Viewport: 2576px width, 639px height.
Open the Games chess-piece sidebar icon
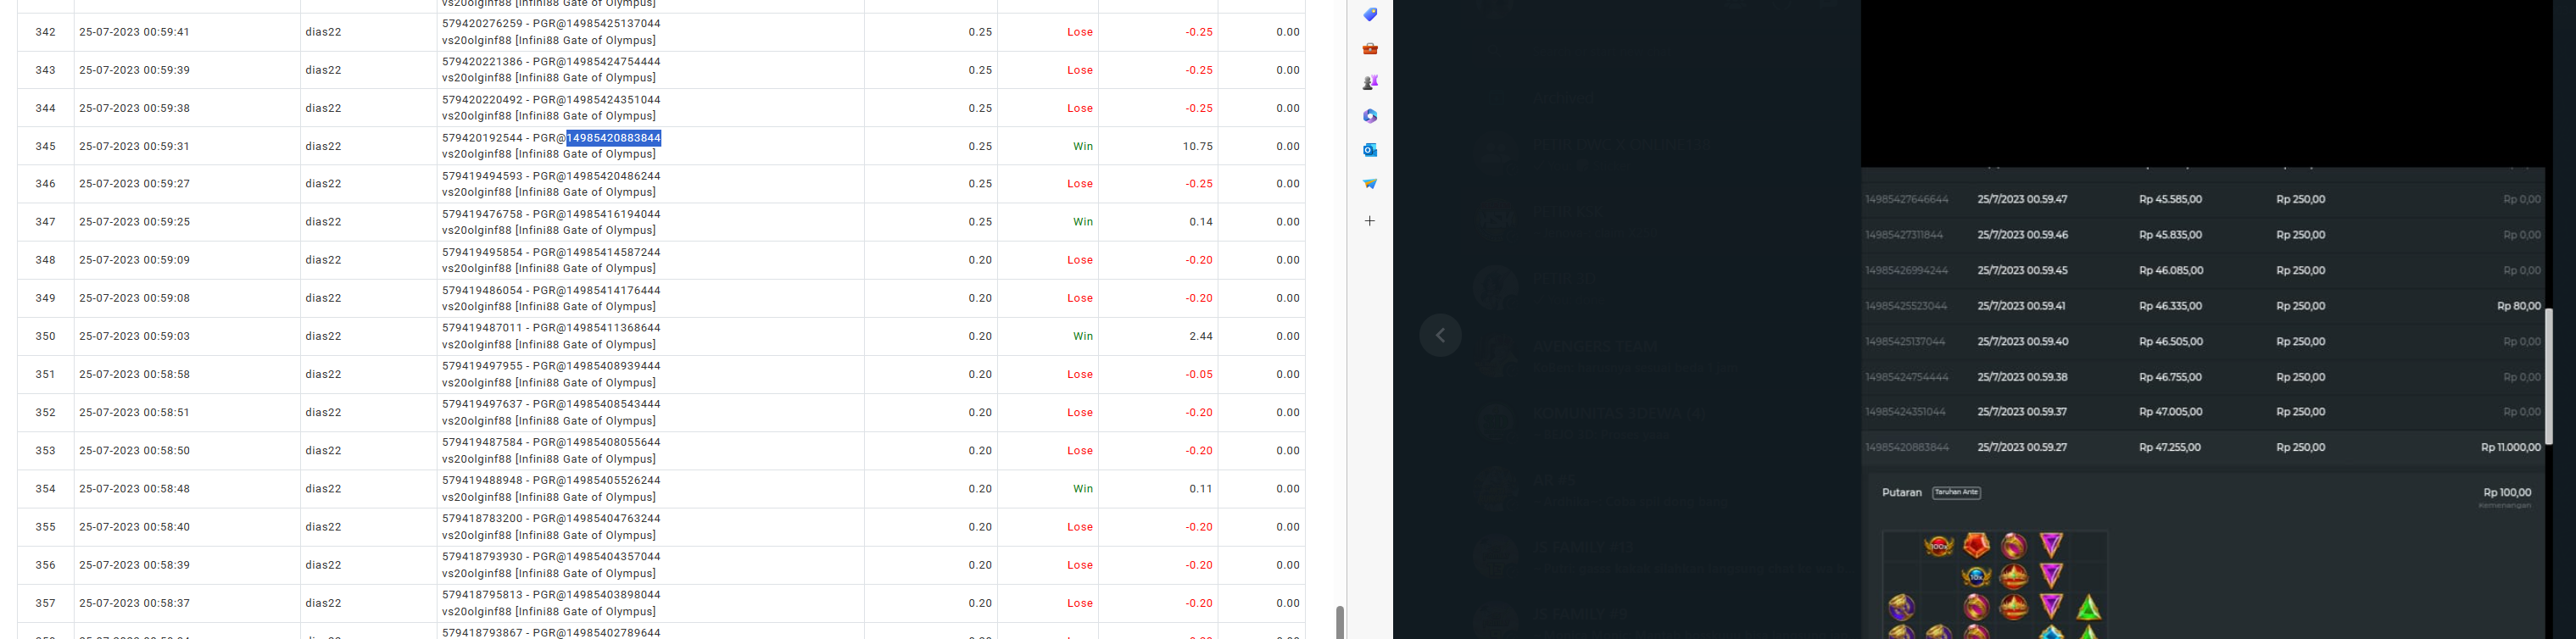(1370, 82)
